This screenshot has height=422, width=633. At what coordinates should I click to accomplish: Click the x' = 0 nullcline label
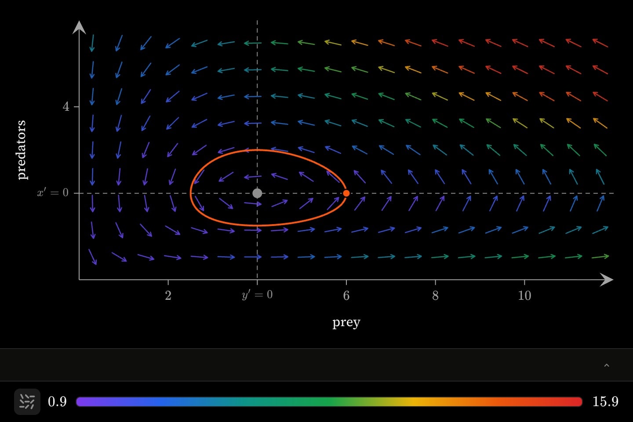click(53, 193)
